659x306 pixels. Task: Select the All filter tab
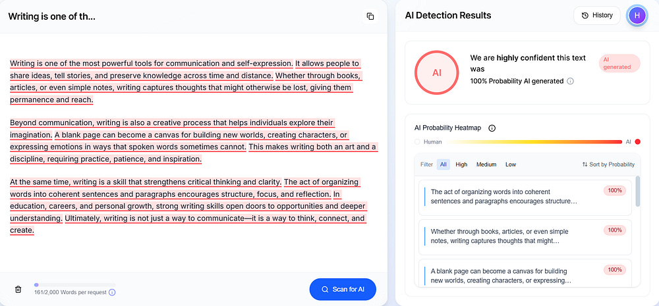tap(443, 165)
